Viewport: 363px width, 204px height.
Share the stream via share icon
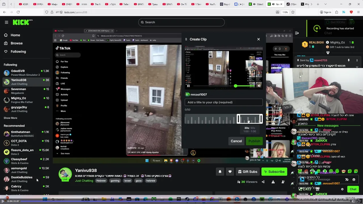click(x=263, y=182)
